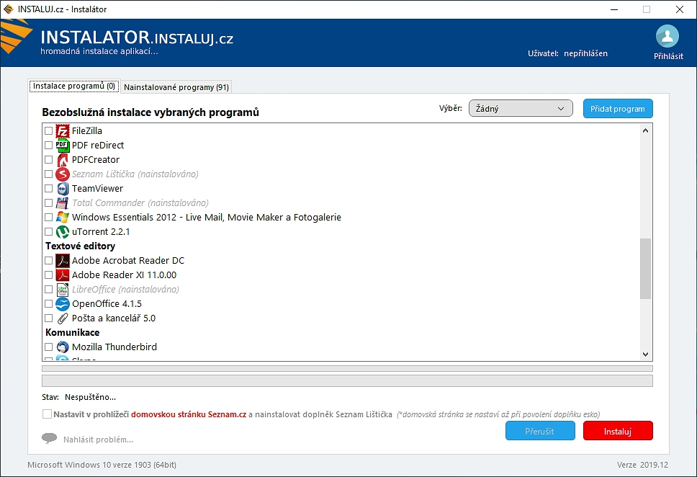Click the Verze 2019.12 label
The image size is (697, 477).
click(x=642, y=465)
